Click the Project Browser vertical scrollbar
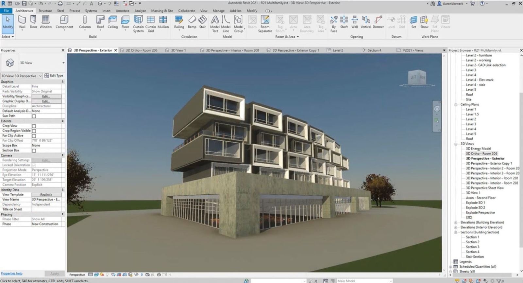The image size is (523, 283). click(x=521, y=164)
